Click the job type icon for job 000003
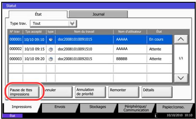Image resolution: width=196 pixels, height=119 pixels. 51,59
